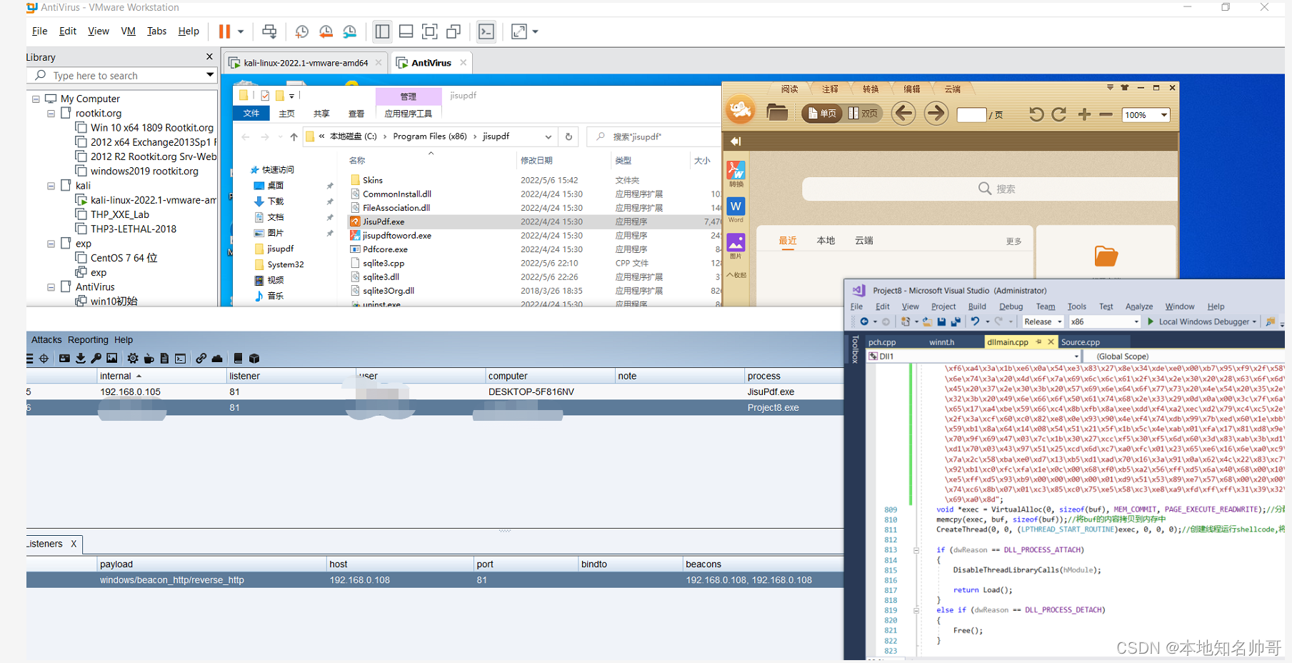
Task: Open the pause button power dropdown arrow
Action: (241, 31)
